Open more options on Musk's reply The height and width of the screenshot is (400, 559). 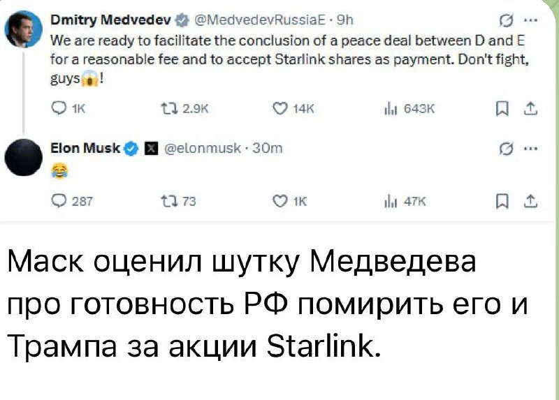tap(533, 148)
